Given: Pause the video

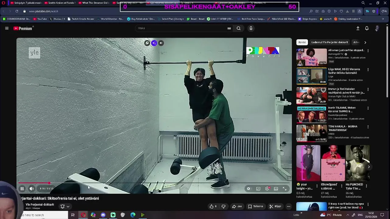Looking at the screenshot, I should [22, 189].
